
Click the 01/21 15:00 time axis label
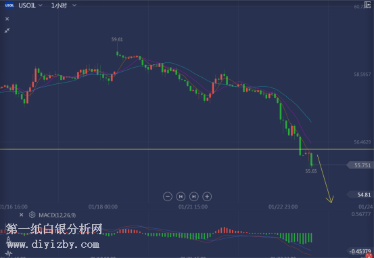click(193, 207)
